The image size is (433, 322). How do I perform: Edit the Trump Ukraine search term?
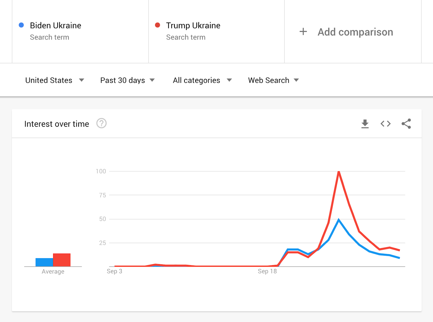coord(193,25)
